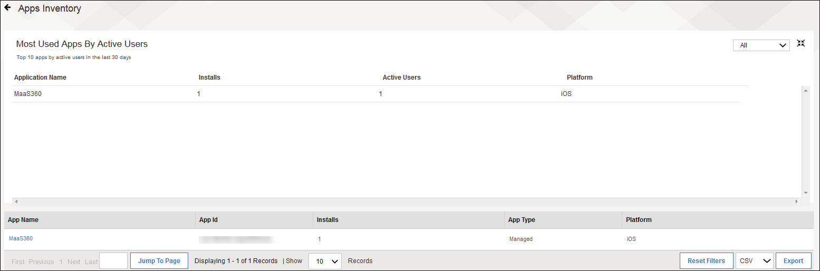Sort by App Type column header
The width and height of the screenshot is (820, 271).
pyautogui.click(x=522, y=220)
